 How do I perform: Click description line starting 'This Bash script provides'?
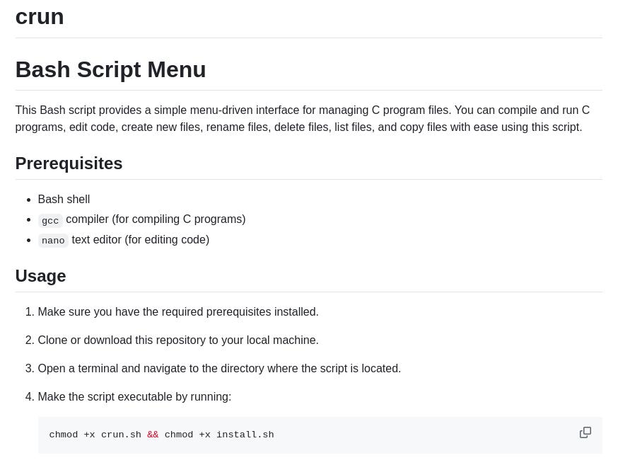coord(302,110)
